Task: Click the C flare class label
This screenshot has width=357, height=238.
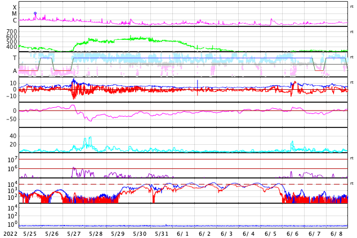Action: (x=15, y=21)
